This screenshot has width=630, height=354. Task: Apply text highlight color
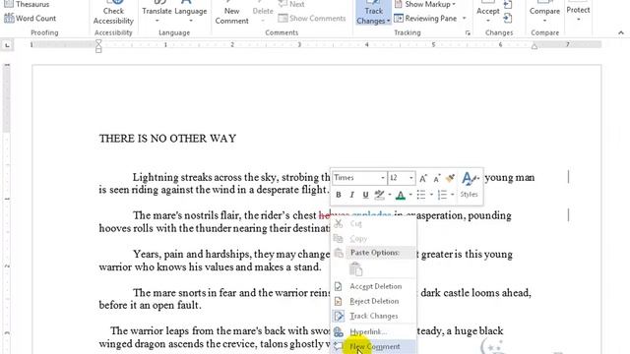[379, 195]
